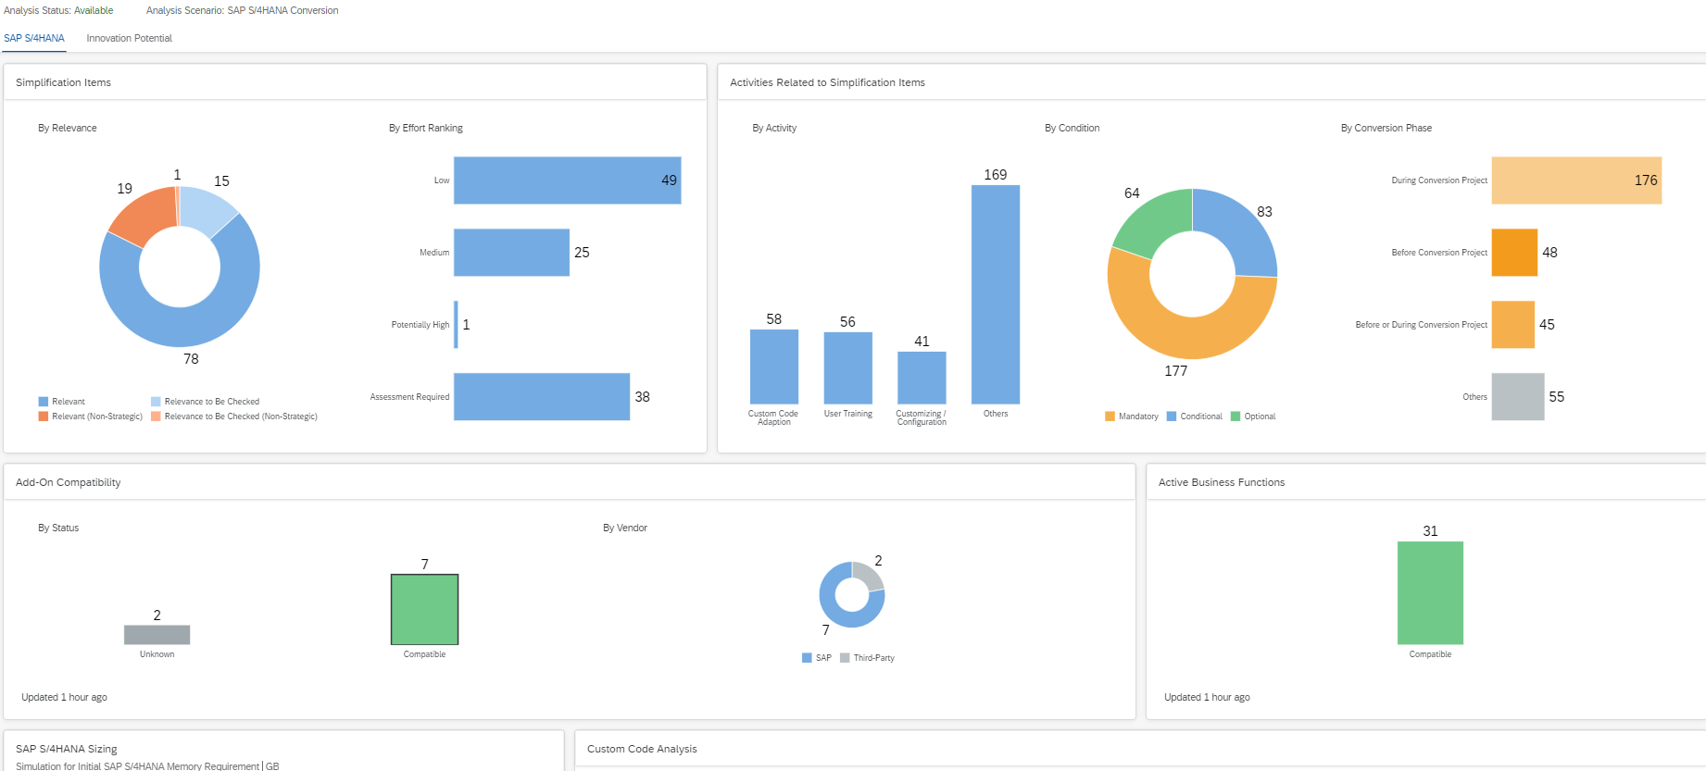Select the Unknown add-on status bar
1706x771 pixels.
click(157, 635)
